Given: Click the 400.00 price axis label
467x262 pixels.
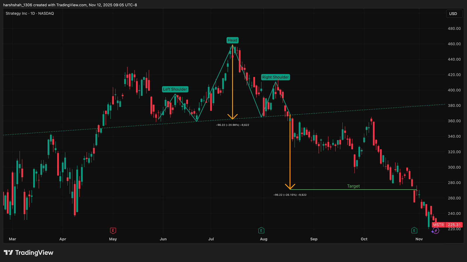Looking at the screenshot, I should click(x=454, y=90).
